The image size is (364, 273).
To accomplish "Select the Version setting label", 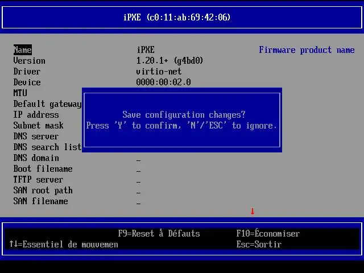I will click(29, 61).
